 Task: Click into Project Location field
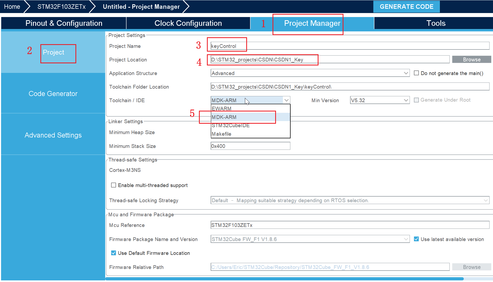click(330, 60)
